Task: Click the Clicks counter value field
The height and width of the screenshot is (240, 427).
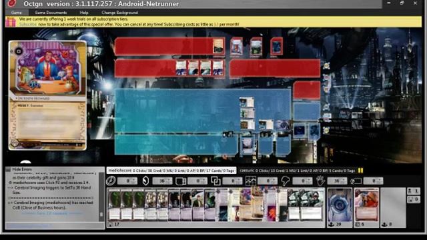Action: point(127,181)
